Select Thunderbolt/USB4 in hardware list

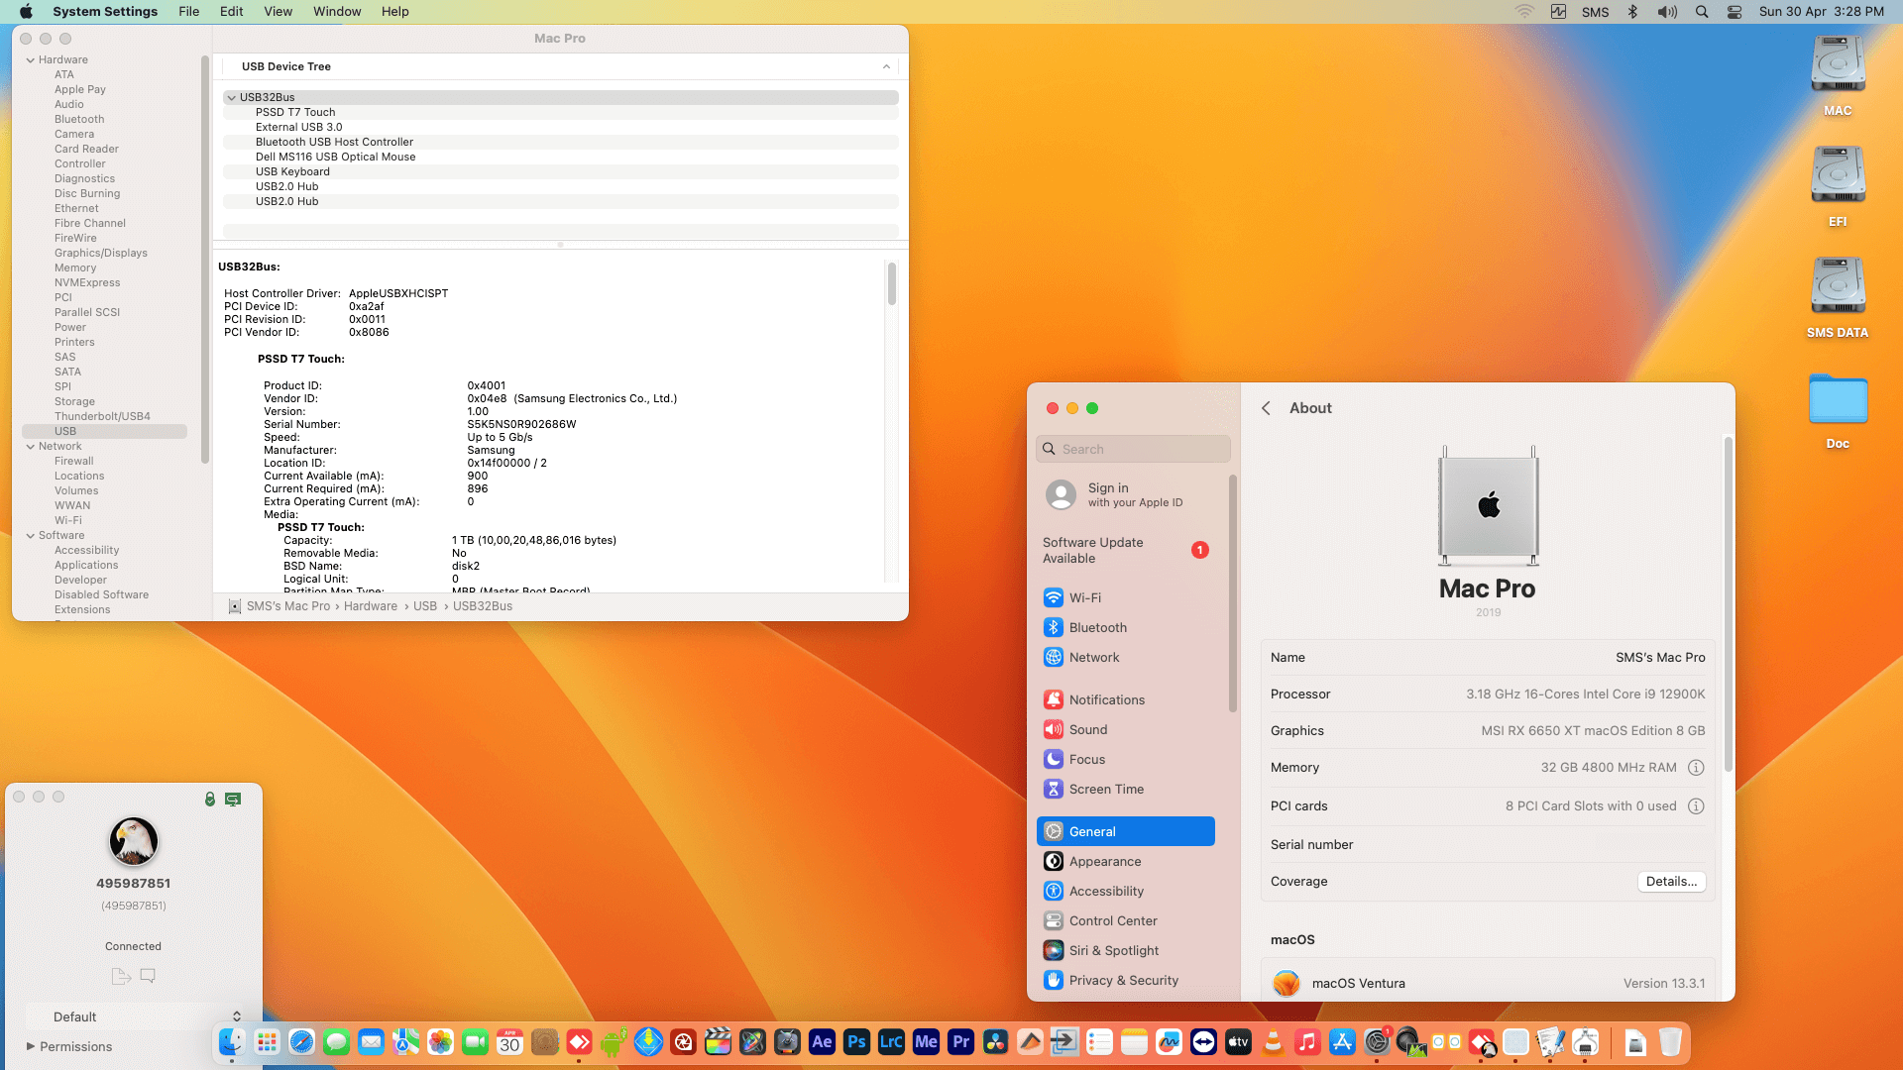click(x=102, y=417)
